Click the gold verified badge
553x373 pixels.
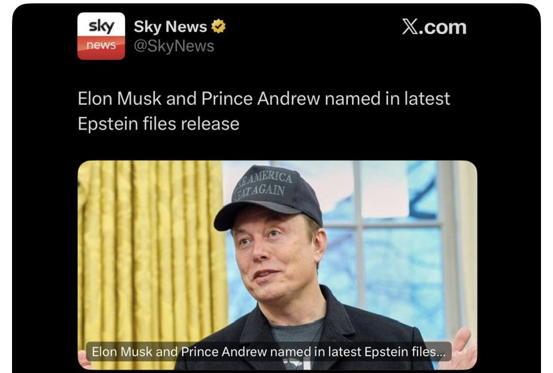[x=218, y=27]
